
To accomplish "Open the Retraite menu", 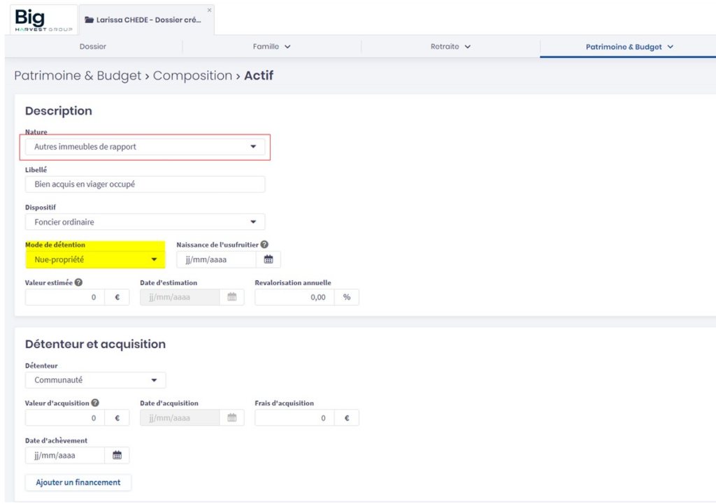I will [450, 47].
